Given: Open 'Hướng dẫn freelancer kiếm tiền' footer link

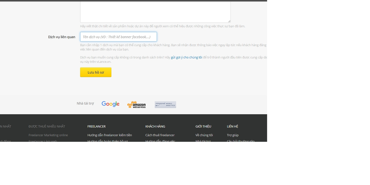Looking at the screenshot, I should 109,135.
